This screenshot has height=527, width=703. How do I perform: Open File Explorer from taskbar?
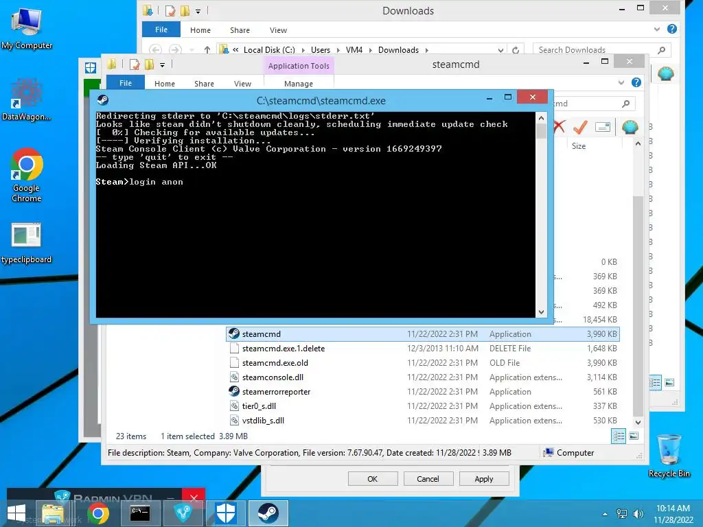[x=53, y=513]
